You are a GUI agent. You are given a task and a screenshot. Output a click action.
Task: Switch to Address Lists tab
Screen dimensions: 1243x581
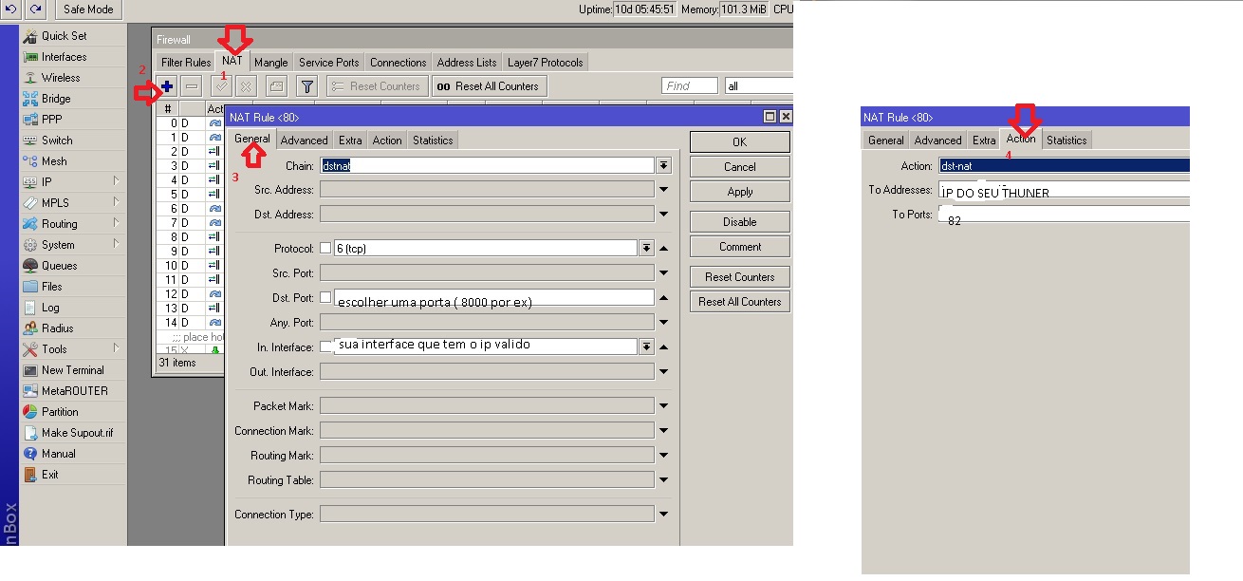pos(467,62)
